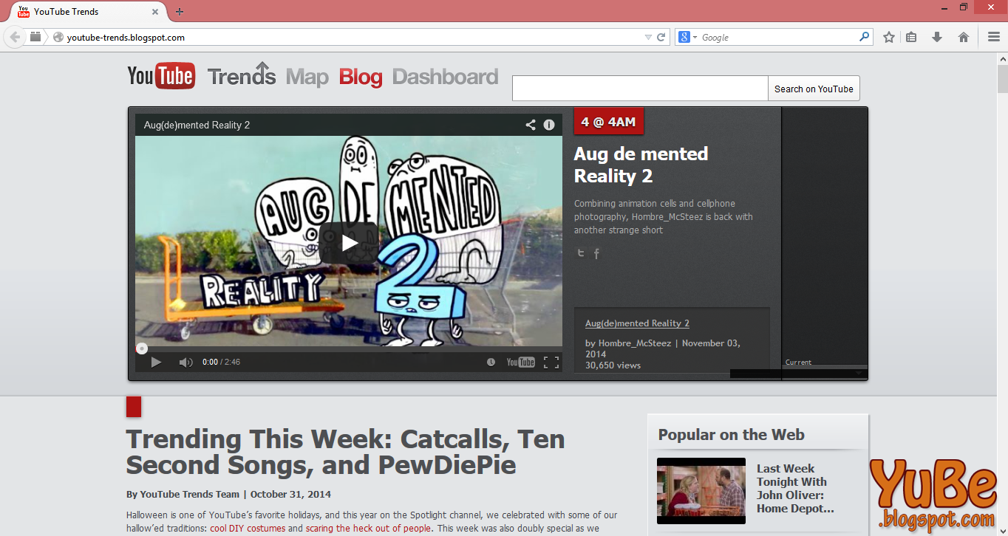1008x536 pixels.
Task: Click the magnifier icon in browser search box
Action: point(864,37)
